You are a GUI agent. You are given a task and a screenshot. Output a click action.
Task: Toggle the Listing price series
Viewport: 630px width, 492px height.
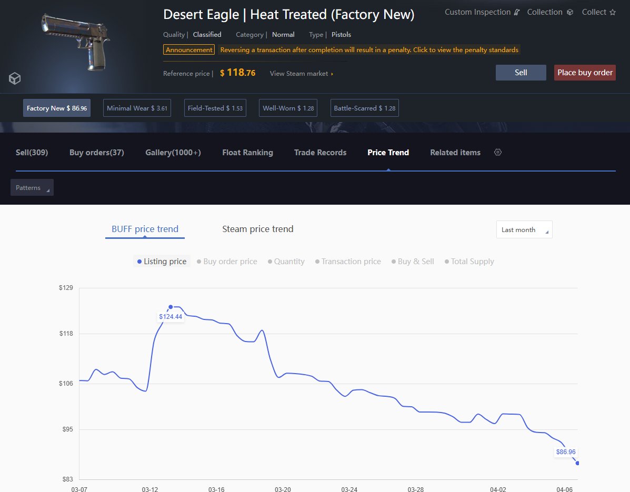pos(162,262)
